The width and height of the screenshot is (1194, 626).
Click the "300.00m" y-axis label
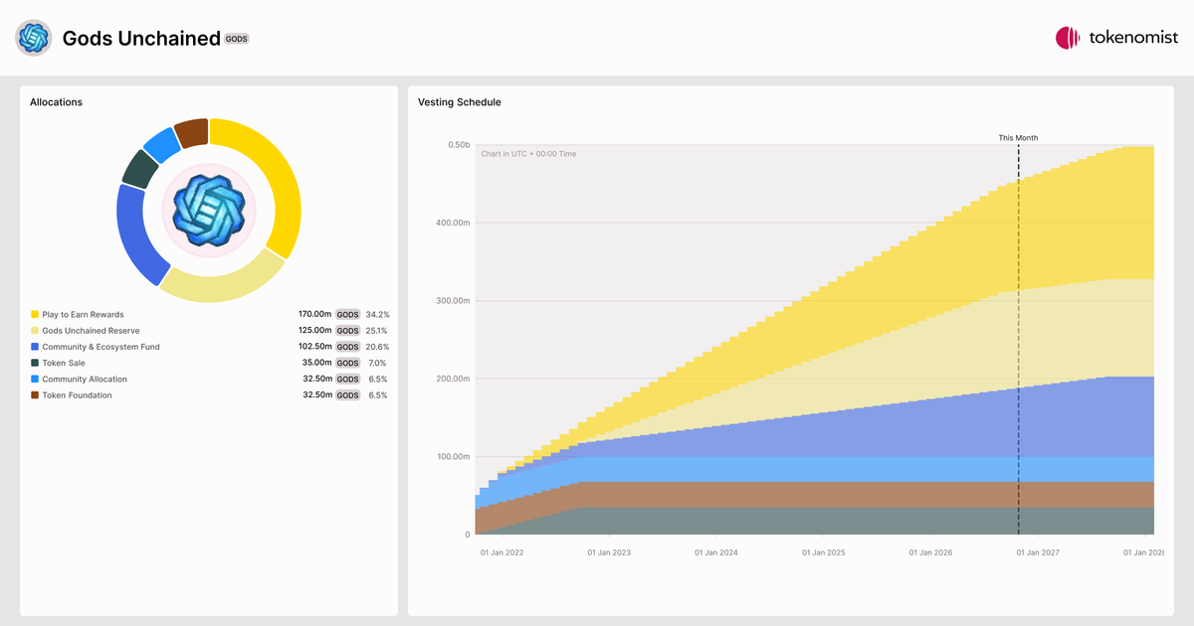(x=453, y=301)
